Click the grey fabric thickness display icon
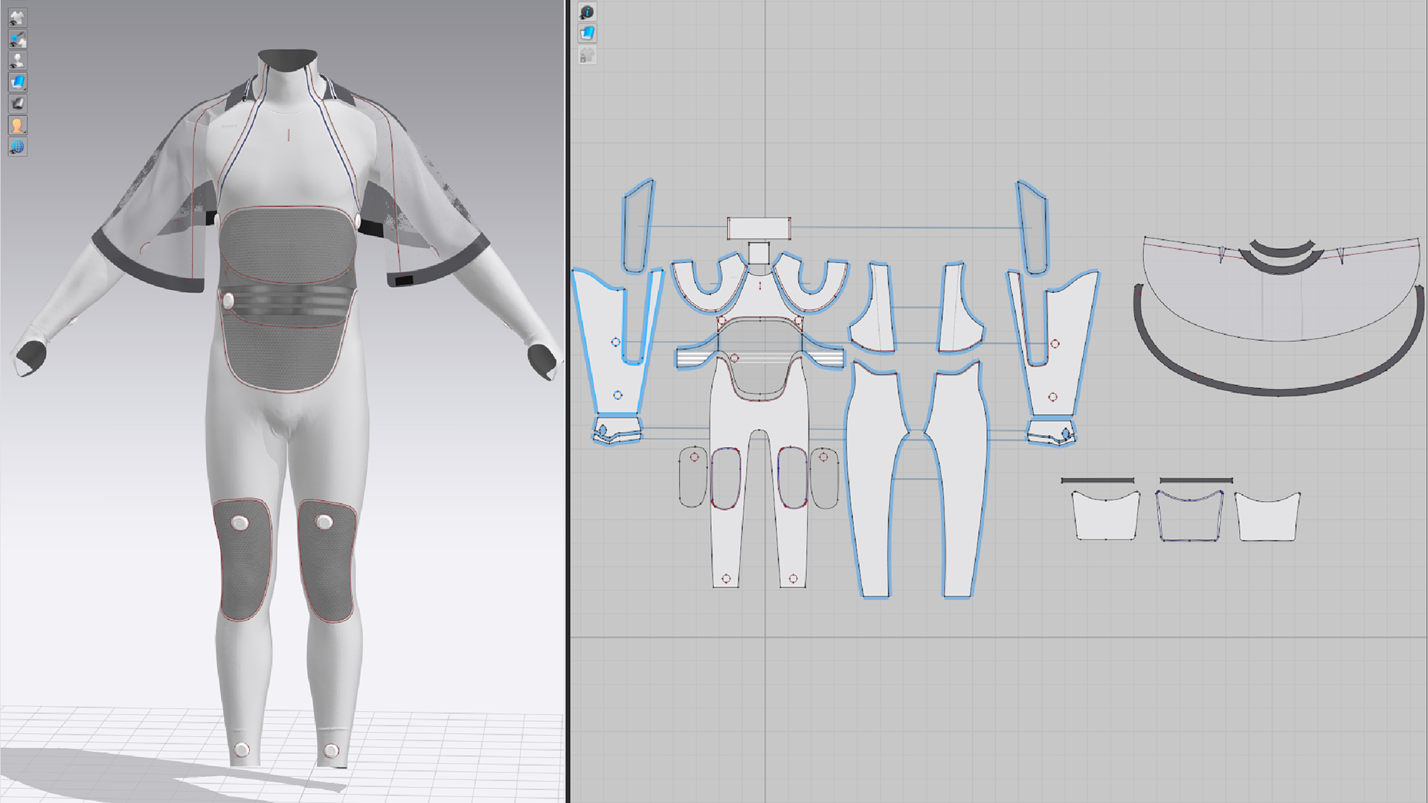 point(17,103)
